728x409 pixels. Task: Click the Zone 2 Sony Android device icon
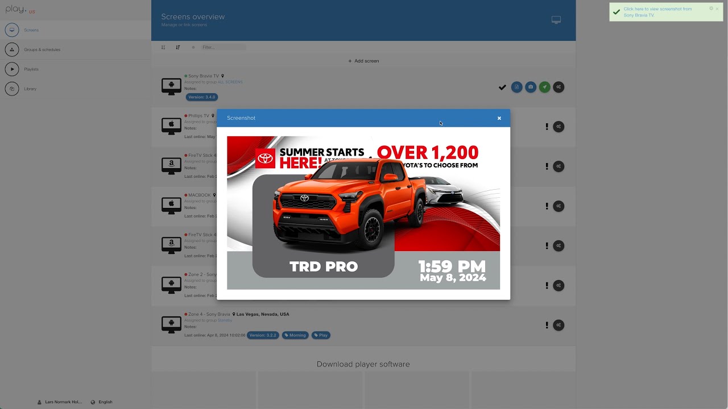[171, 285]
